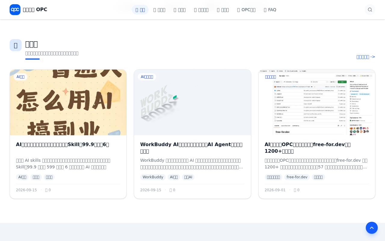Open the WorkBuddy logo thumbnail
The image size is (385, 241).
[x=192, y=102]
